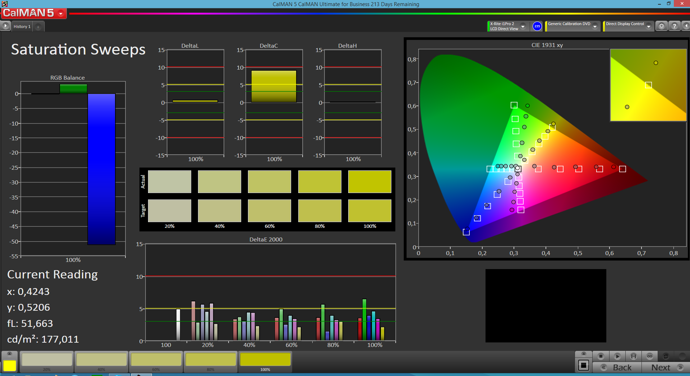Viewport: 690px width, 376px height.
Task: Click the x: 0,4243 reading value
Action: [28, 292]
